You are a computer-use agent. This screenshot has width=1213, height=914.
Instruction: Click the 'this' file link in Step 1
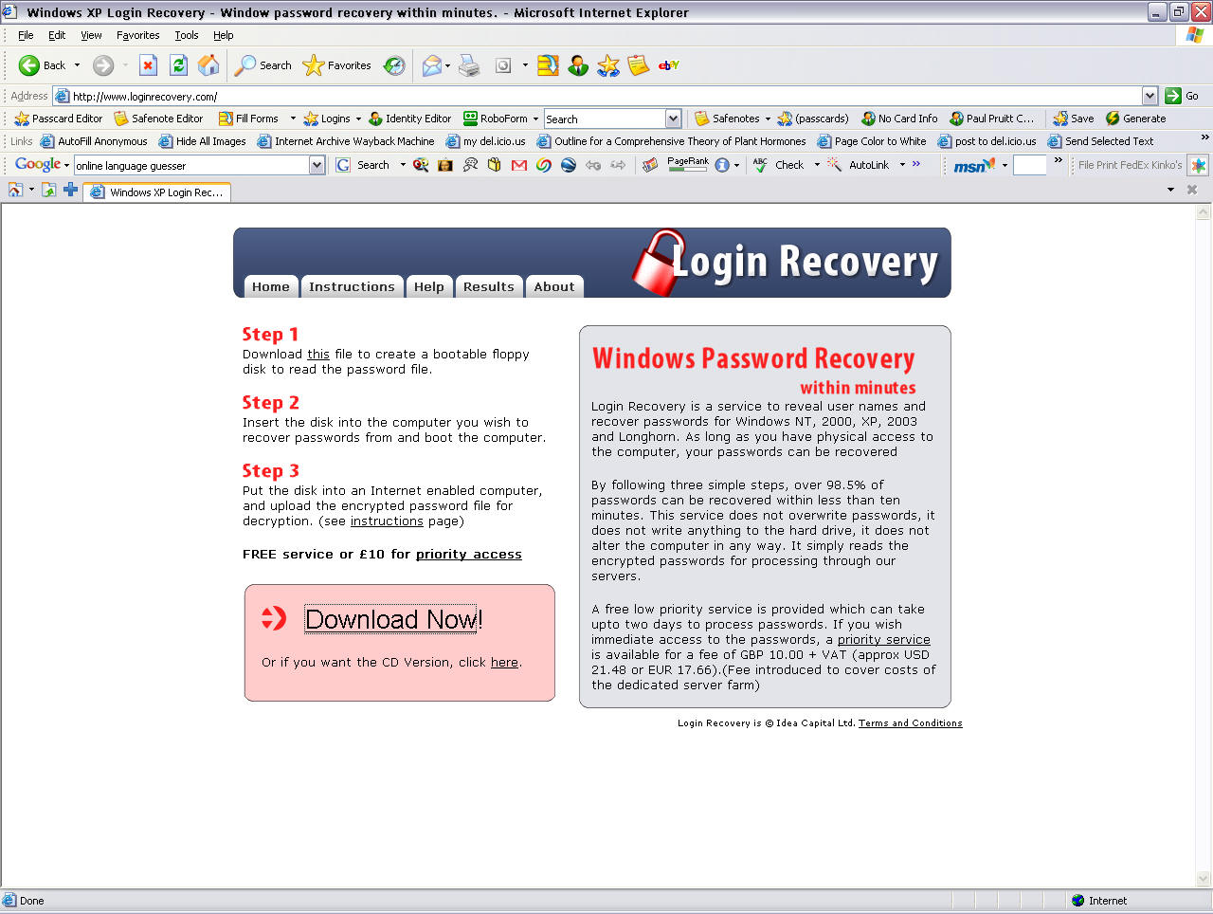[318, 355]
